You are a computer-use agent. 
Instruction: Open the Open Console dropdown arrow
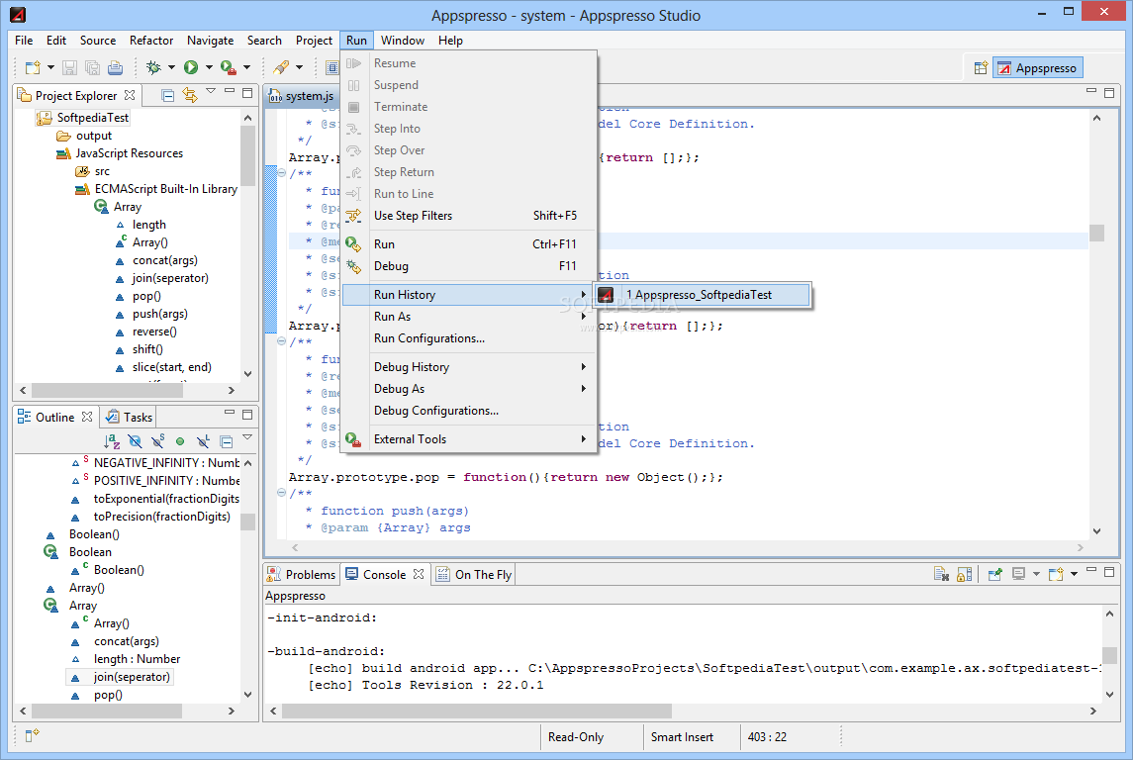[x=1074, y=574]
